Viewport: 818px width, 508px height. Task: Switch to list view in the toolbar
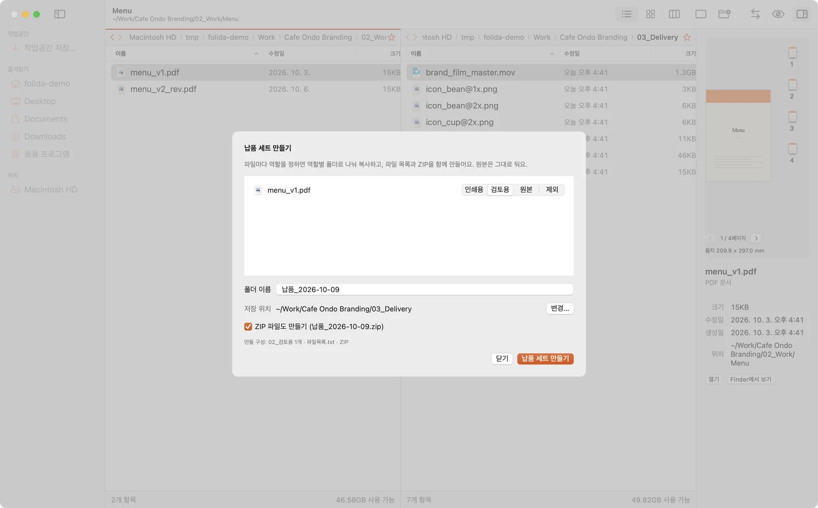coord(626,14)
